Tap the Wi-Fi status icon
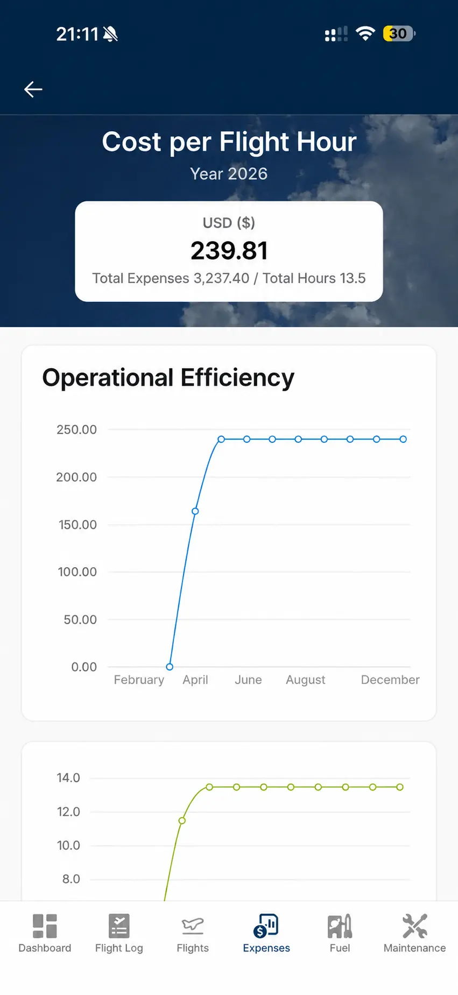Image resolution: width=458 pixels, height=995 pixels. pyautogui.click(x=365, y=33)
